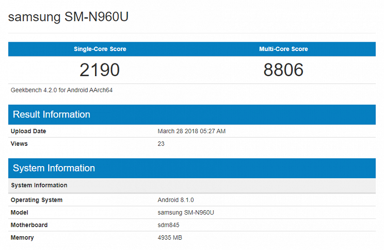The width and height of the screenshot is (384, 250).
Task: Click the Upload Date row label
Action: (x=29, y=131)
